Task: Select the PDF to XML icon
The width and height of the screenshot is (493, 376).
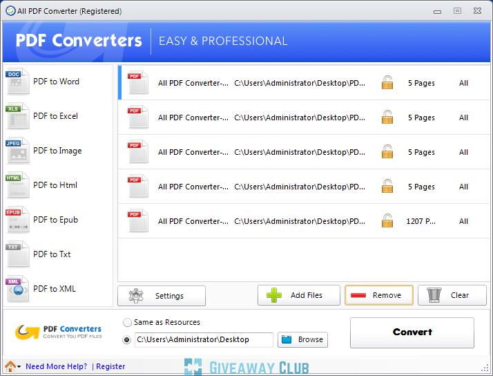Action: click(x=17, y=289)
